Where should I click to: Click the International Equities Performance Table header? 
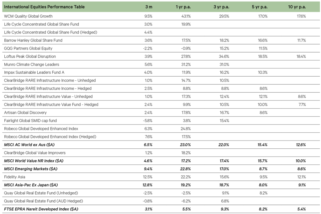[44, 7]
